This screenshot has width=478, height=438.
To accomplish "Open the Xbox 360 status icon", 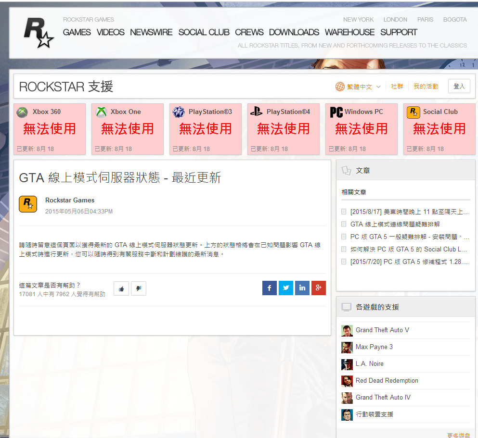I will tap(22, 113).
